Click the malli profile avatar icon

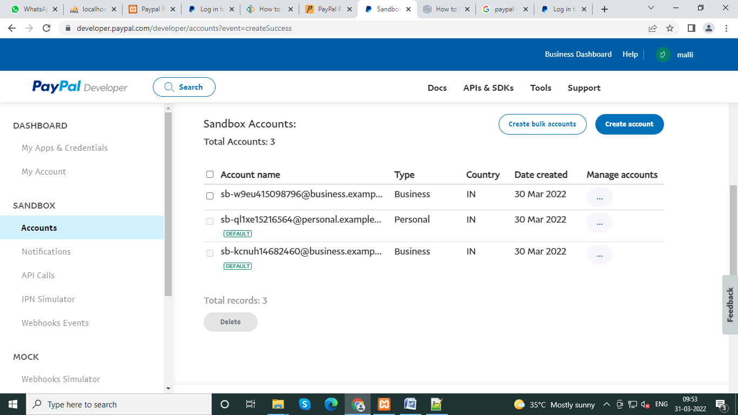click(x=663, y=55)
